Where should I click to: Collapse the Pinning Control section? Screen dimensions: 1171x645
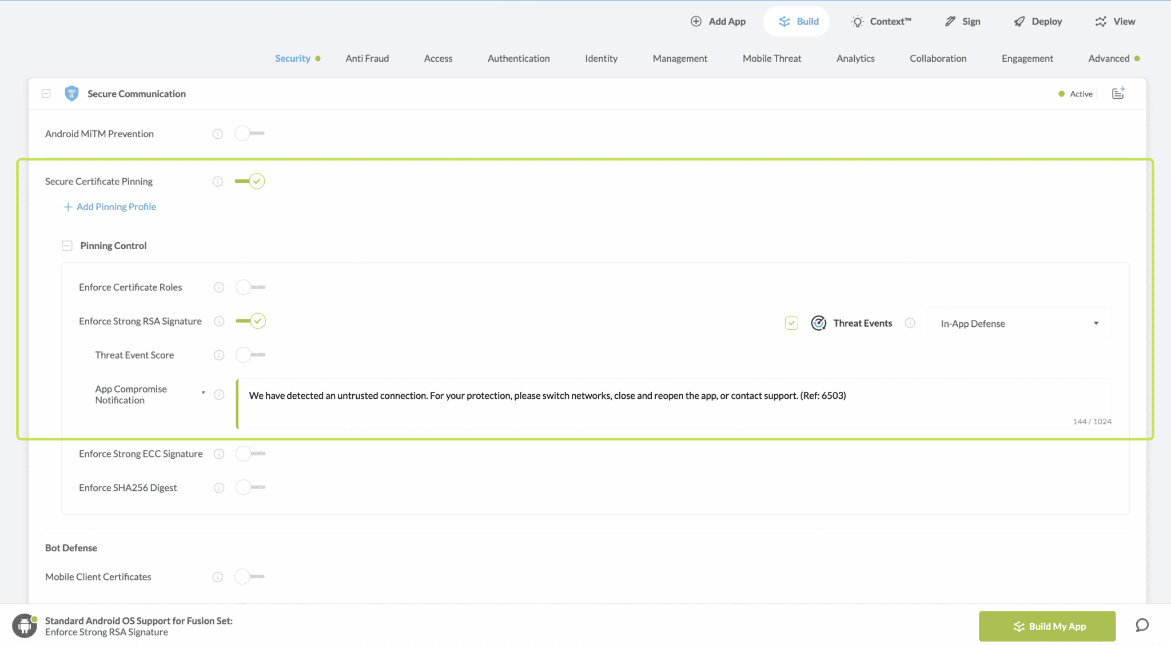(67, 246)
